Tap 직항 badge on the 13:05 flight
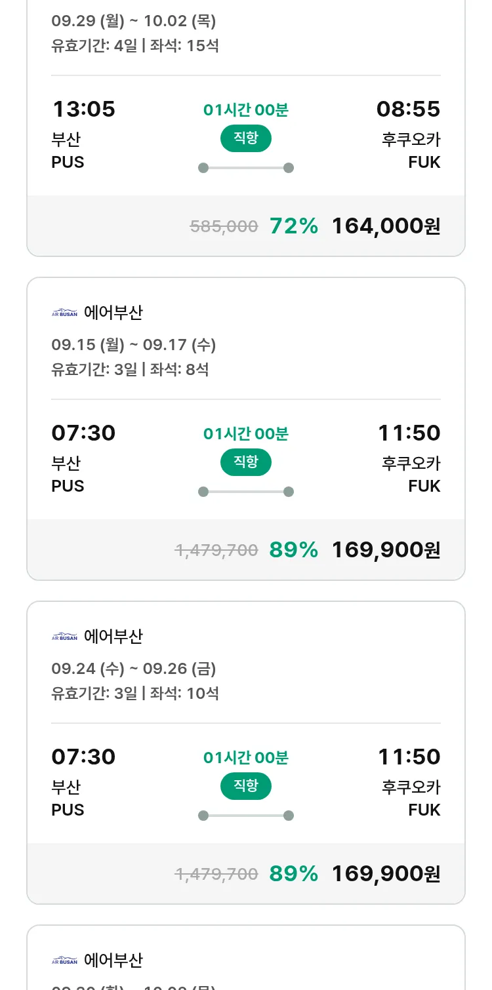The image size is (492, 990). 245,138
